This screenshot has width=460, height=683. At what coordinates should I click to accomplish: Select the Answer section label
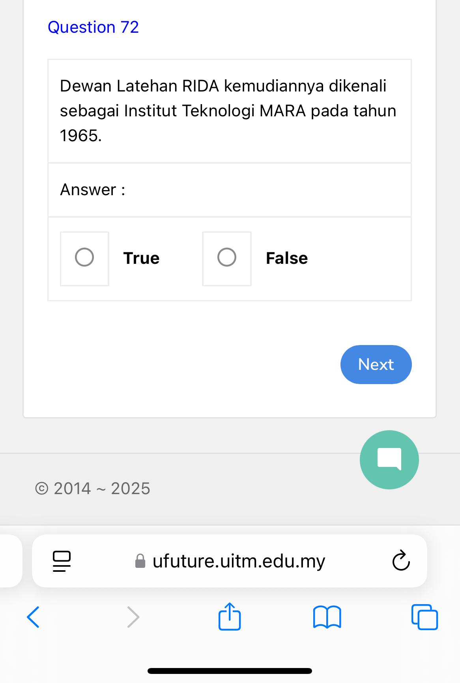92,190
